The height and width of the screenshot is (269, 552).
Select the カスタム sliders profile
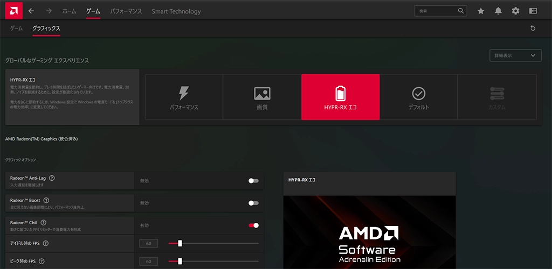coord(496,97)
